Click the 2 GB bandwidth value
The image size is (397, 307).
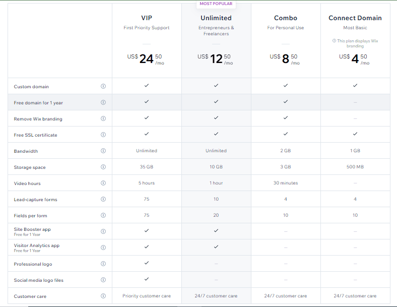pos(286,150)
